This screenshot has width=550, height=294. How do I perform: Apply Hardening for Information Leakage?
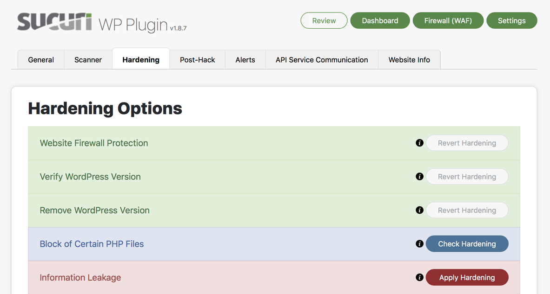(467, 277)
